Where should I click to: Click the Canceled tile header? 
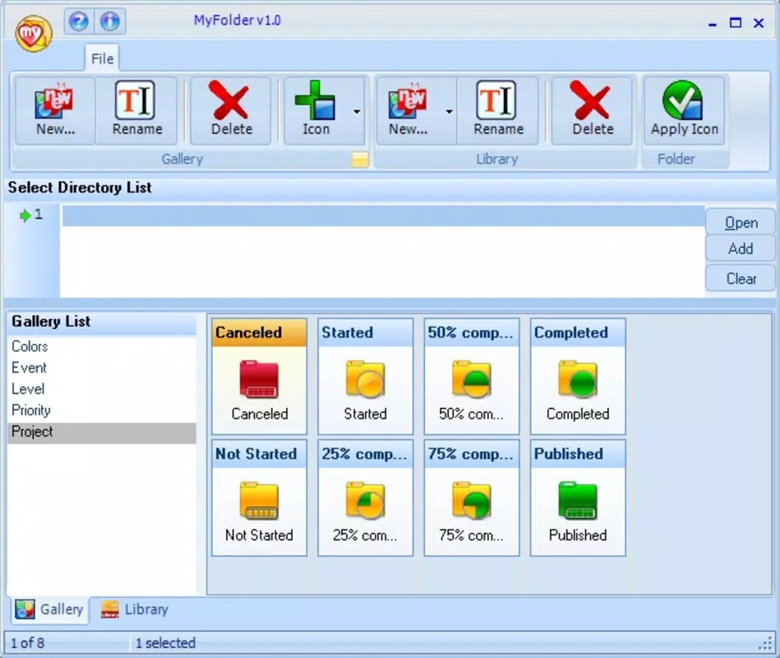(259, 332)
